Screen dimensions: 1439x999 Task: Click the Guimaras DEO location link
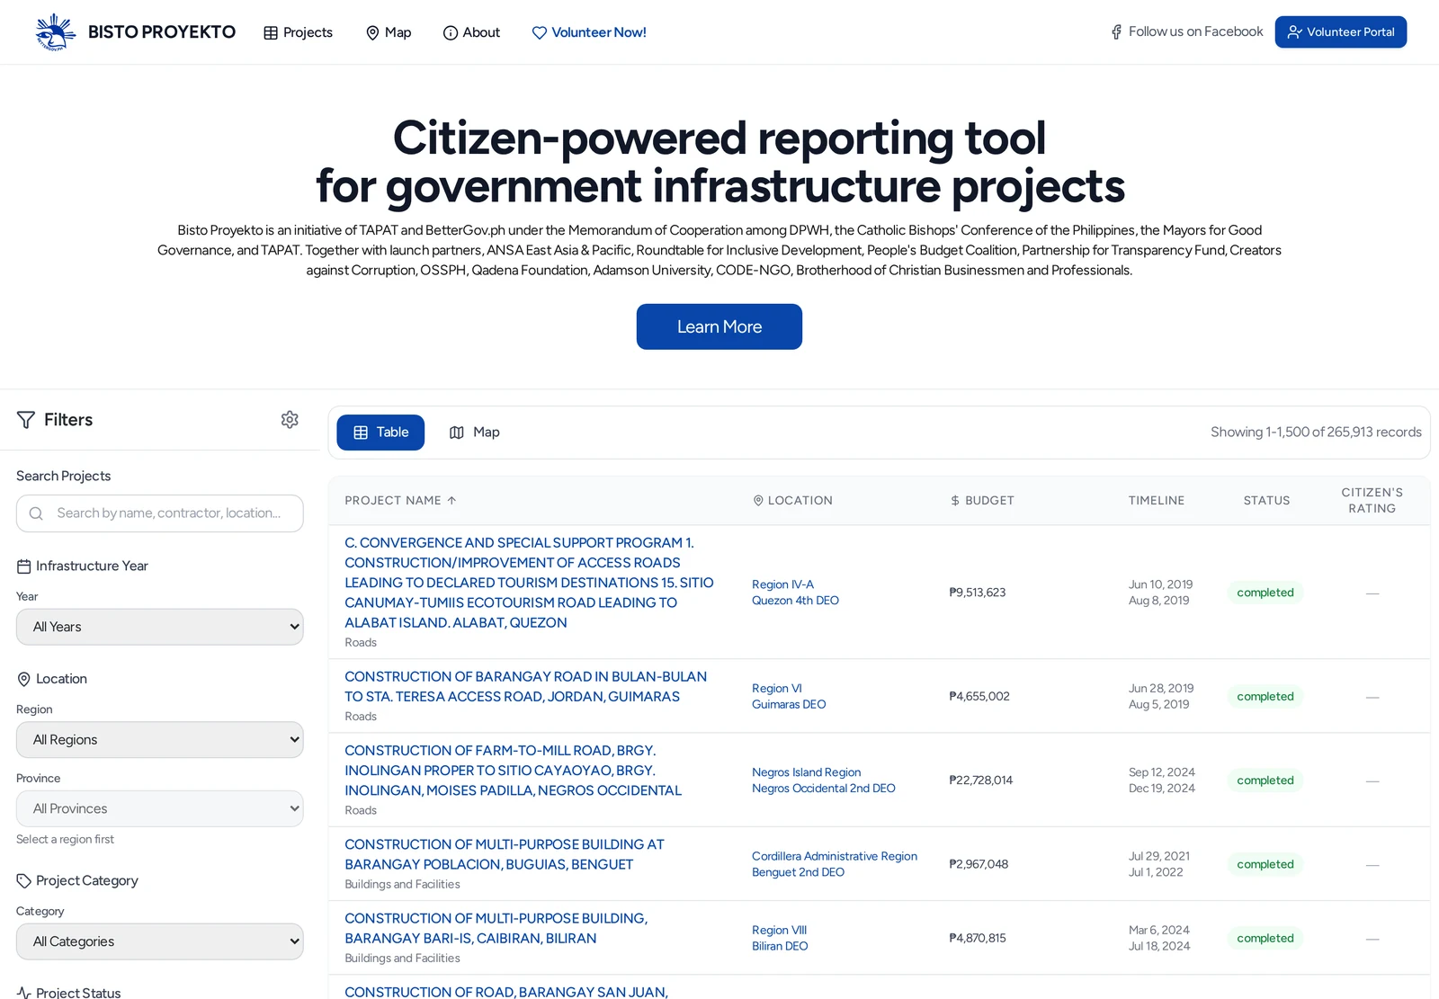pyautogui.click(x=789, y=705)
